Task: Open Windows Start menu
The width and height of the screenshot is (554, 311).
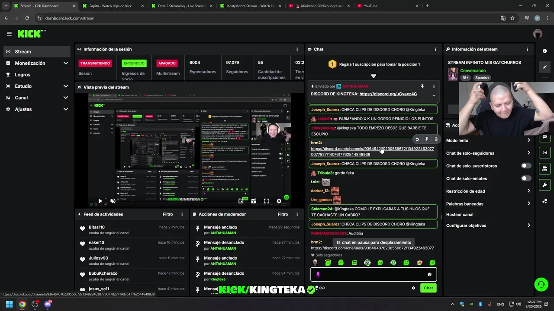Action: click(9, 304)
